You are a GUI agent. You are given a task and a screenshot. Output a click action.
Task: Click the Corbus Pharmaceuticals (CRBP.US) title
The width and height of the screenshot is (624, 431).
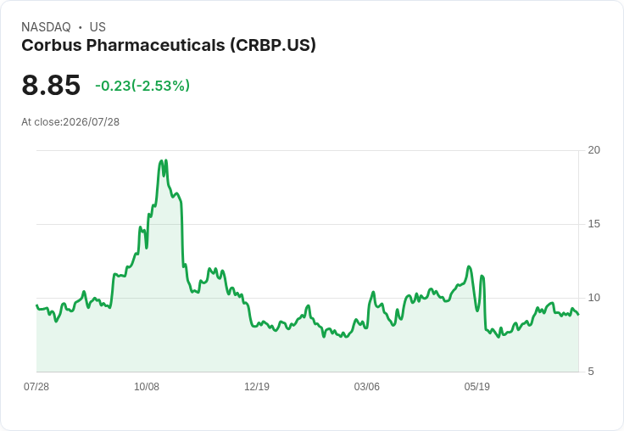[169, 46]
